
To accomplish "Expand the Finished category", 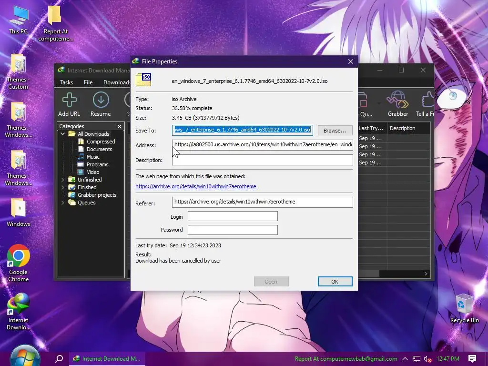I will (x=62, y=187).
